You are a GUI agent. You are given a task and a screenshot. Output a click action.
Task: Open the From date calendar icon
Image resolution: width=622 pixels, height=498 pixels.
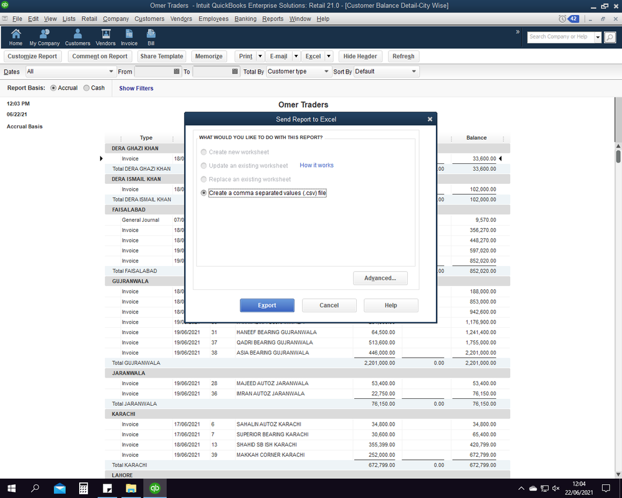pyautogui.click(x=177, y=72)
